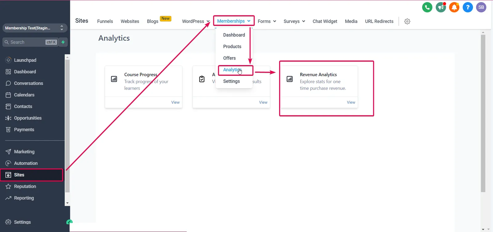The image size is (493, 232).
Task: Expand the Surveys dropdown
Action: pyautogui.click(x=294, y=21)
